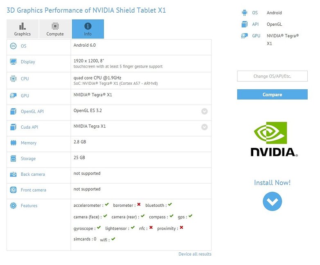Click touchscreen finger gesture support text
This screenshot has height=265, width=320.
(118, 66)
